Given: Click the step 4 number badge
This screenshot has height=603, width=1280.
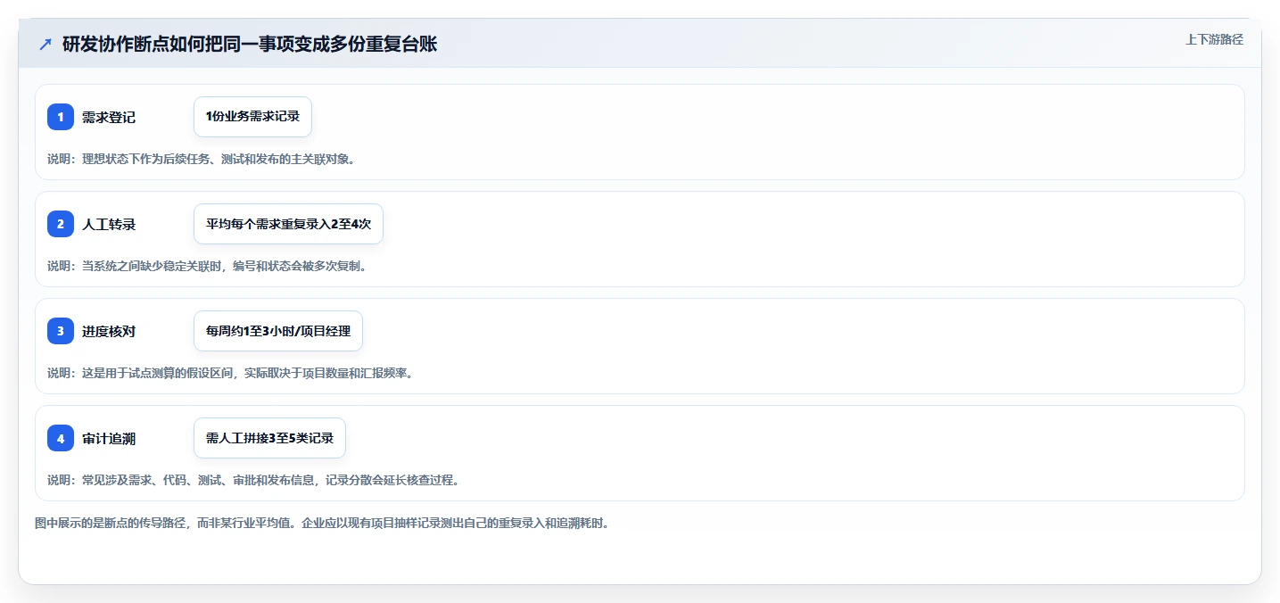Looking at the screenshot, I should tap(61, 438).
